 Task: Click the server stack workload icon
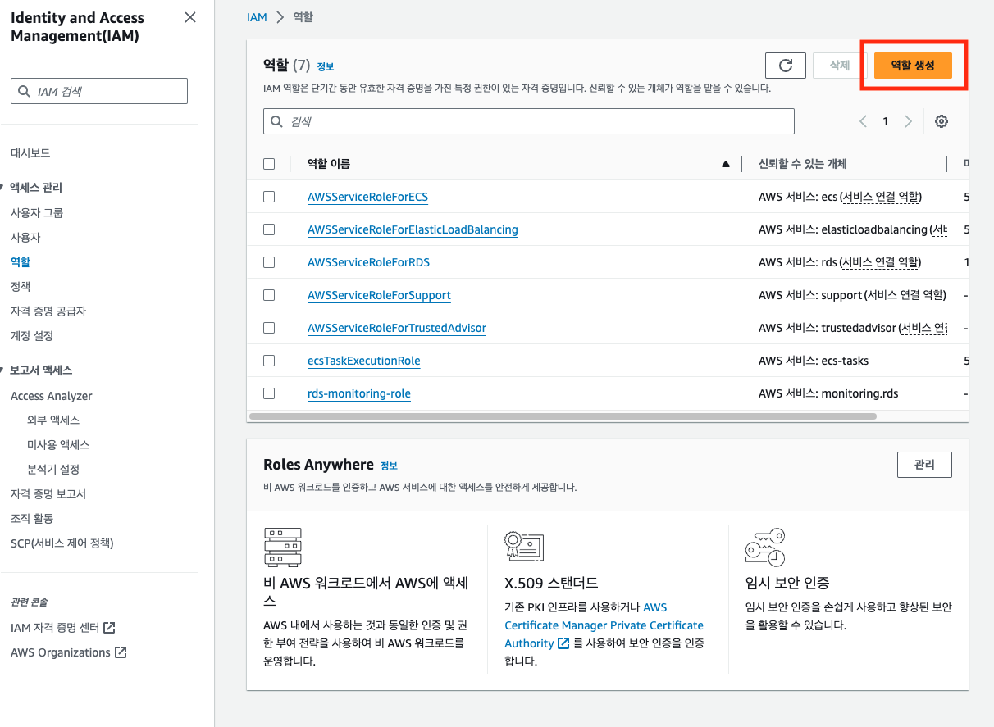point(283,548)
